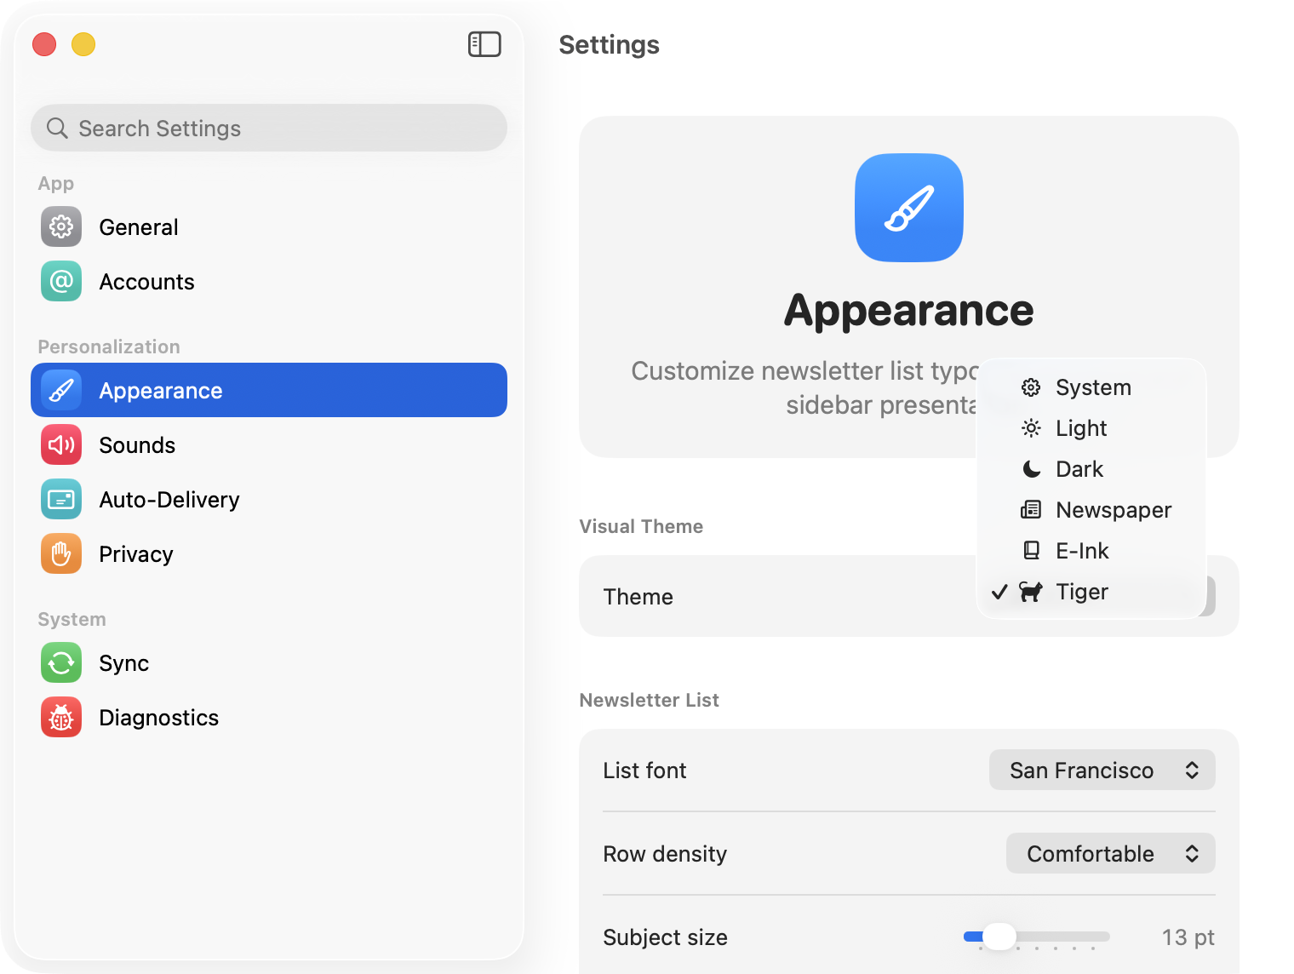
Task: Click the Privacy hand icon
Action: [x=60, y=553]
